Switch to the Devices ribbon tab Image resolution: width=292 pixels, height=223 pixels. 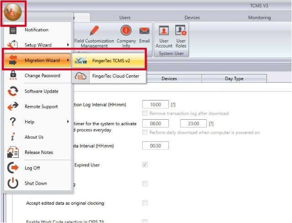pos(192,17)
